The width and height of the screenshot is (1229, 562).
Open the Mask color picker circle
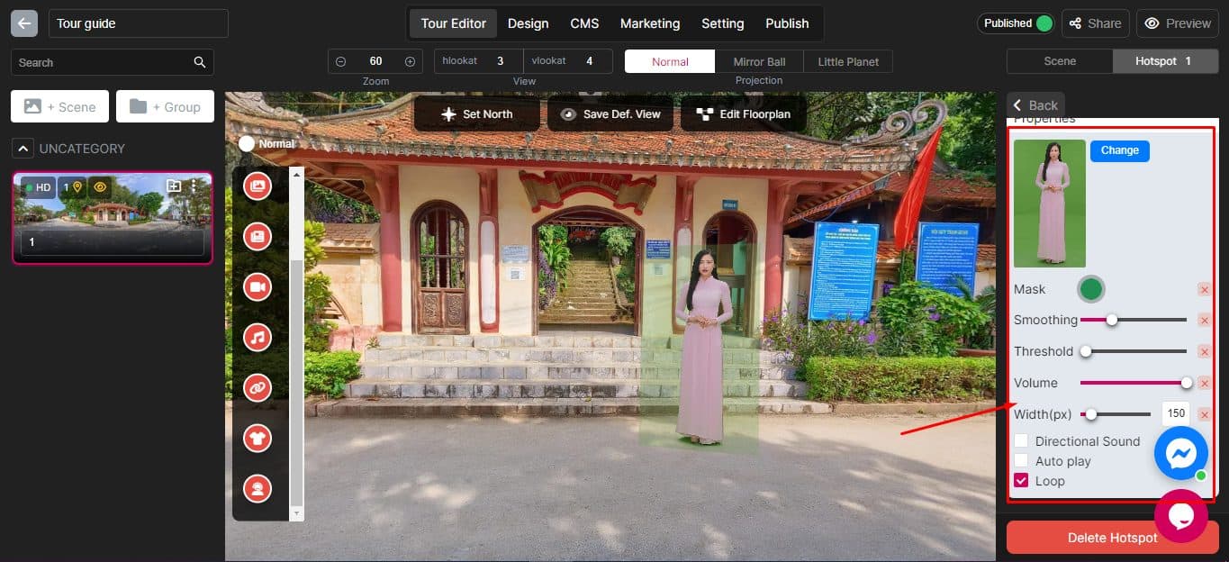click(1090, 289)
